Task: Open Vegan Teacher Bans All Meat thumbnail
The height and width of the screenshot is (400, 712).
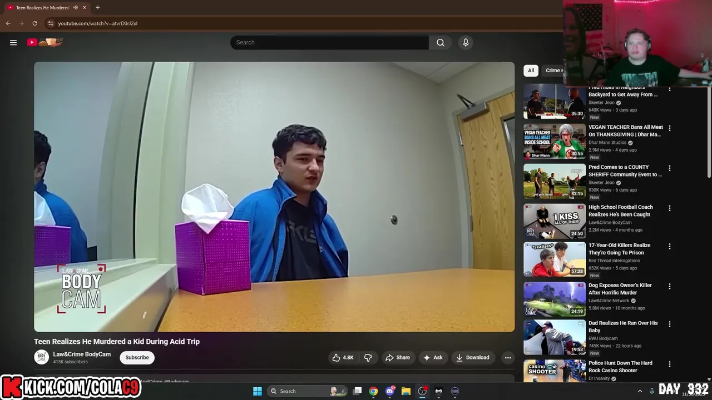Action: click(555, 141)
